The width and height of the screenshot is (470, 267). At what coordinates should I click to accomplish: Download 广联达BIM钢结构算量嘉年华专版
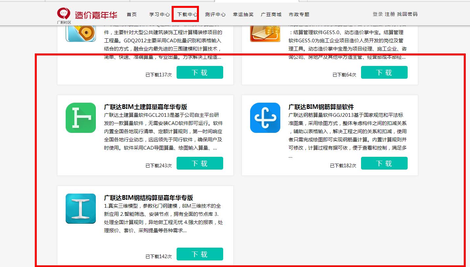200,254
